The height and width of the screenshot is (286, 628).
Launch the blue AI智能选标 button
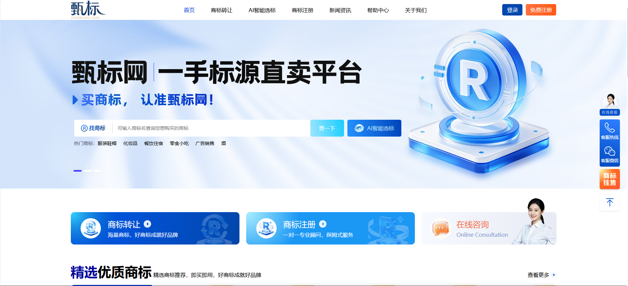pos(374,128)
